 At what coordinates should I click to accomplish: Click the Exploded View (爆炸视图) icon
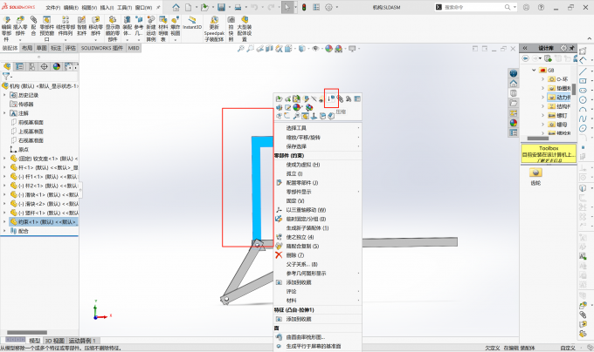(x=175, y=20)
